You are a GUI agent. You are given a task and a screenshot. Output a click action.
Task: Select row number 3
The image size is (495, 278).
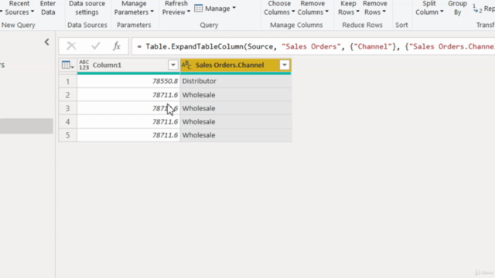(67, 108)
